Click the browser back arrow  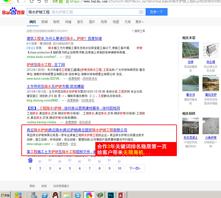[x=18, y=1]
